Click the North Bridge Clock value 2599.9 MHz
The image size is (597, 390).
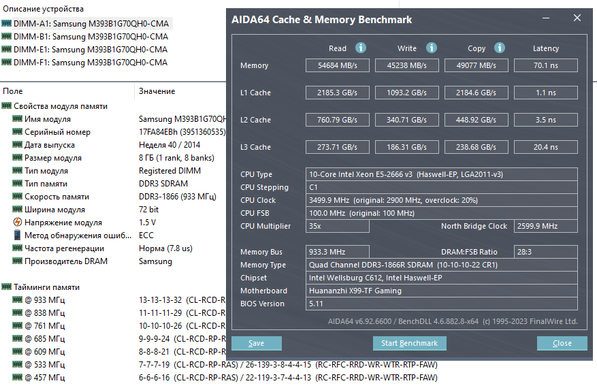pyautogui.click(x=545, y=226)
